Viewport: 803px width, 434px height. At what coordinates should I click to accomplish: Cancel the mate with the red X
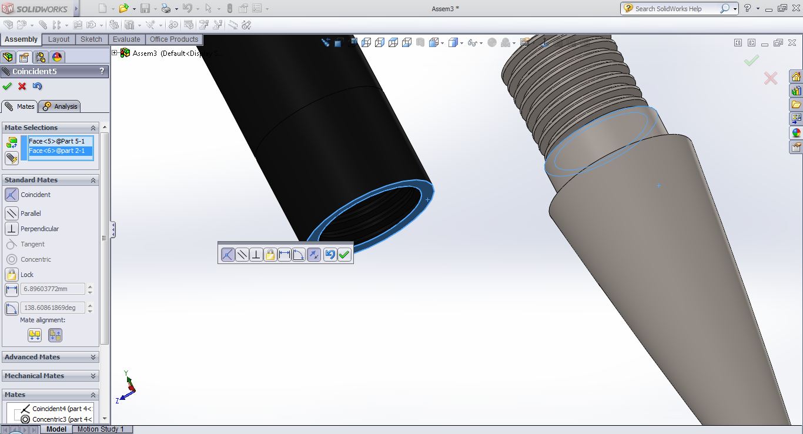[22, 86]
